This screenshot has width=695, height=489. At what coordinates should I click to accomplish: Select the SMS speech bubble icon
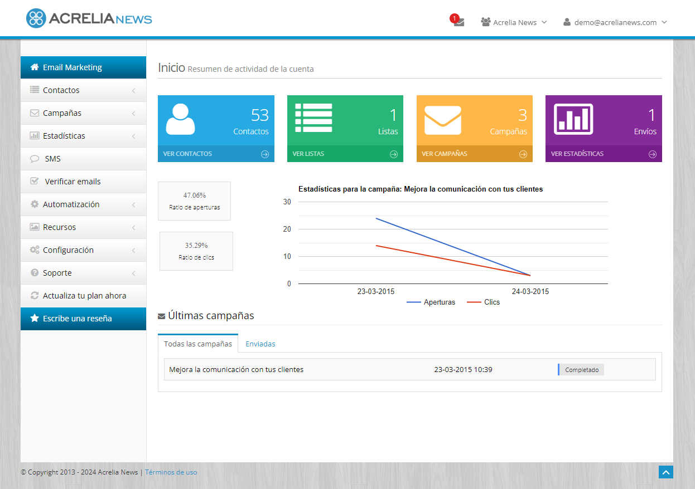click(35, 159)
